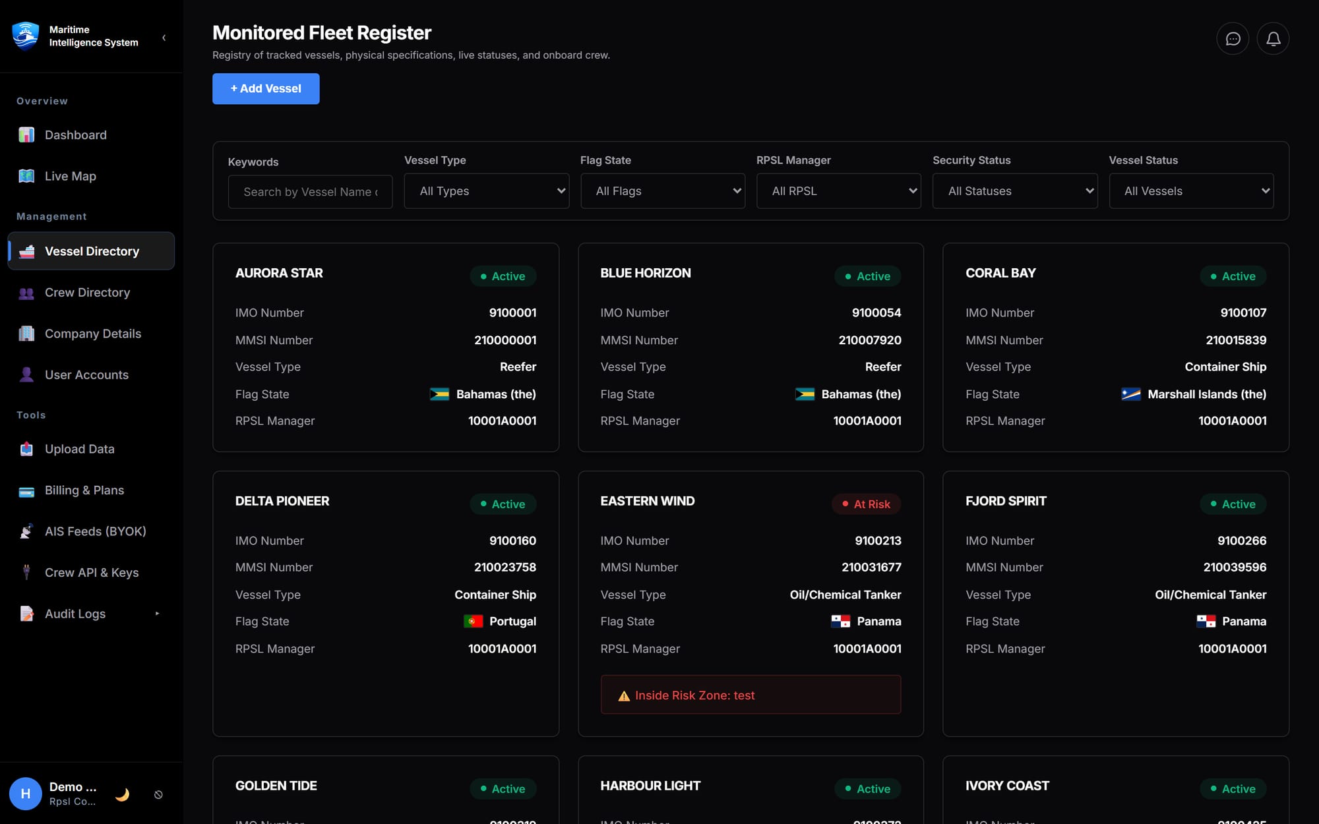Screen dimensions: 1319x824
Task: Go to the Dashboard page
Action: 91,135
